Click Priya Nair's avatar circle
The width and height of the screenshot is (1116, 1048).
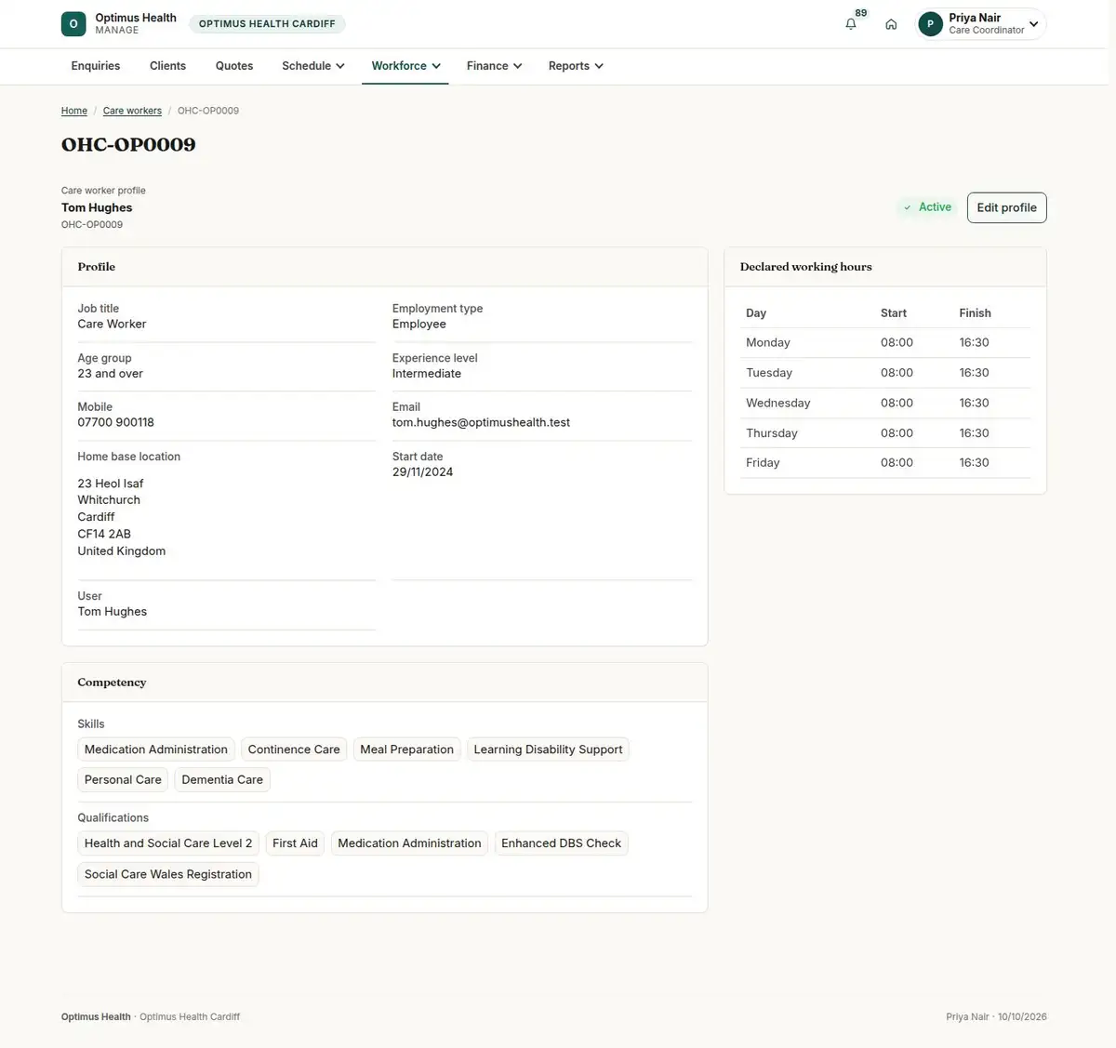click(930, 24)
